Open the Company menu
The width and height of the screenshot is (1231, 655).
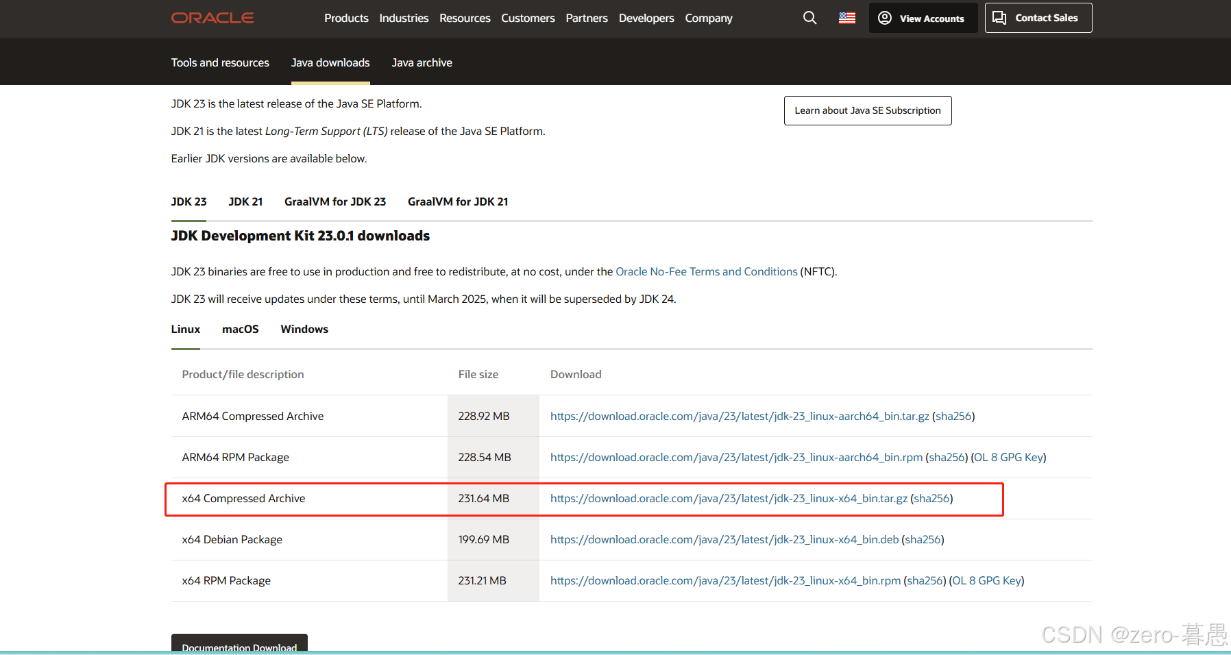click(x=708, y=18)
